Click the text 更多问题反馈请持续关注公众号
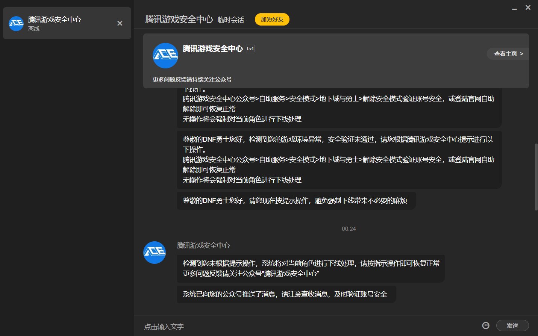538x336 pixels. click(192, 79)
